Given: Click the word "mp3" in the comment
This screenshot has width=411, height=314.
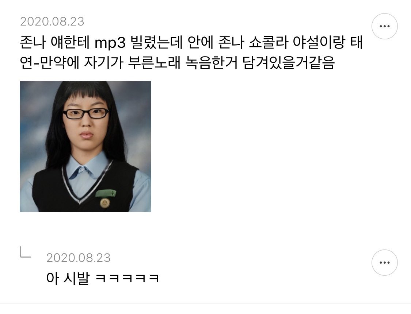Looking at the screenshot, I should pos(110,43).
